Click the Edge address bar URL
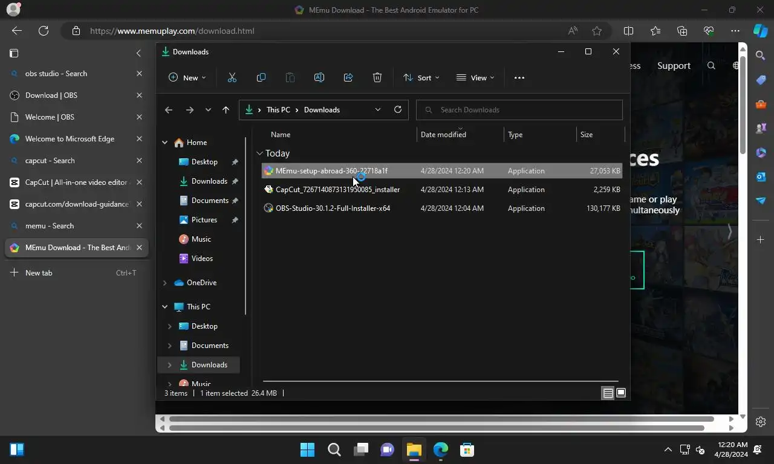The width and height of the screenshot is (774, 464). tap(172, 31)
